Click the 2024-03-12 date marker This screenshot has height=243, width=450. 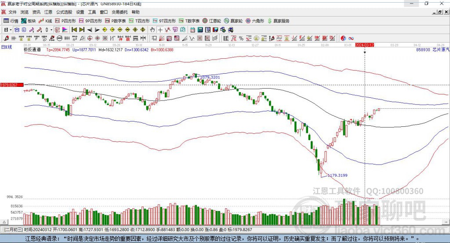click(x=364, y=45)
